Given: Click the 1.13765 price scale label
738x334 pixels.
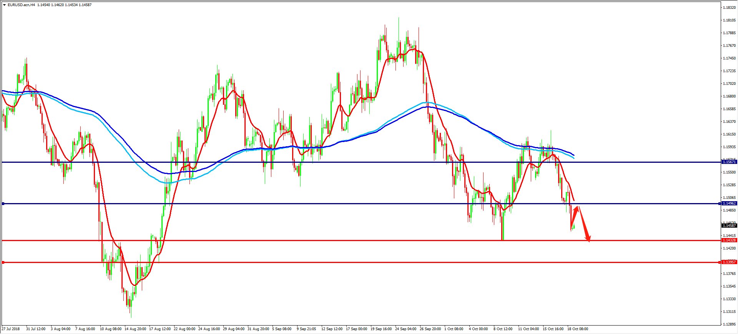Looking at the screenshot, I should 730,273.
